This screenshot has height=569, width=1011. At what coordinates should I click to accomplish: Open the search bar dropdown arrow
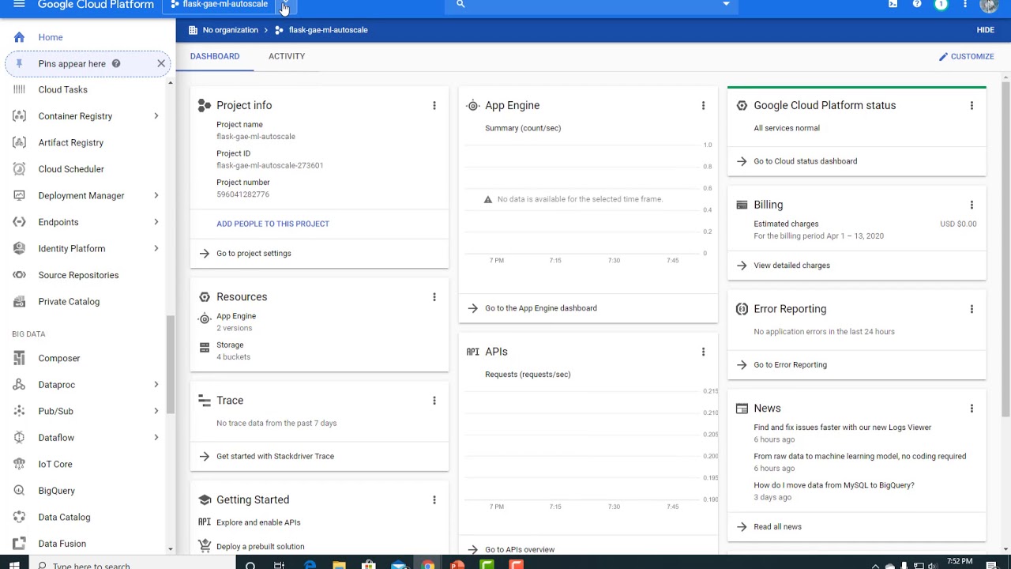coord(726,5)
